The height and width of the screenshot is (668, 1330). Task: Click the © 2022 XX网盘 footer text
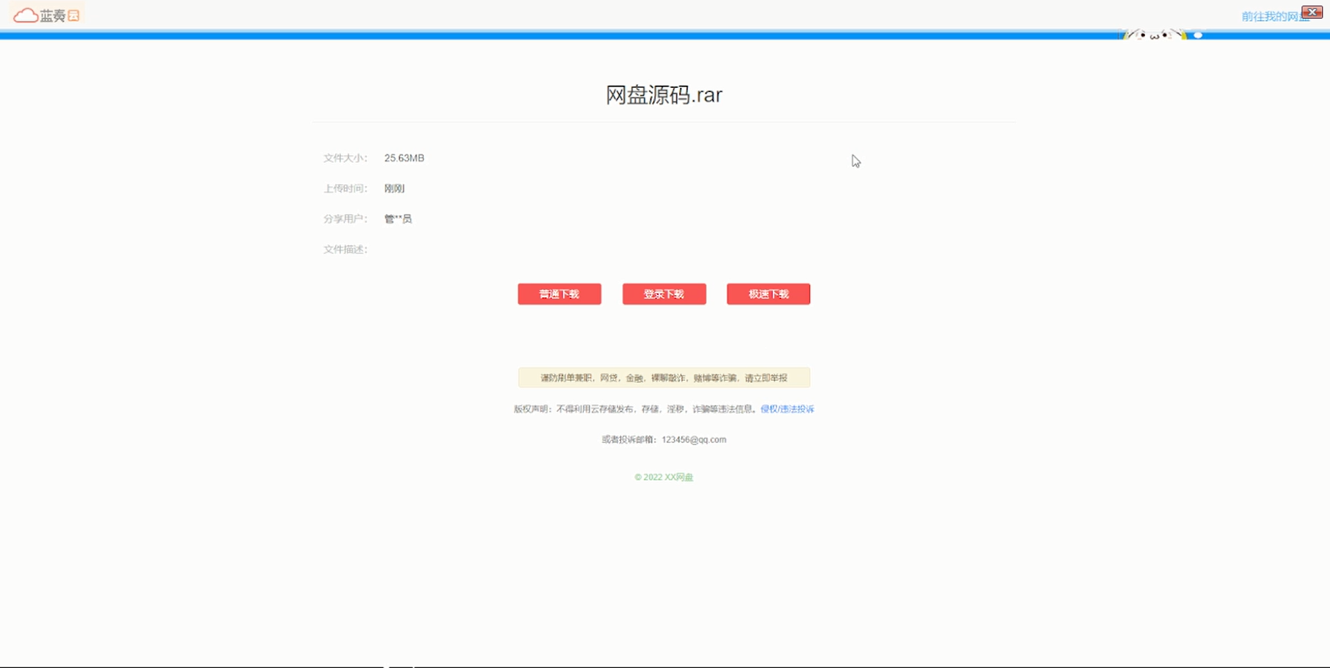(663, 477)
